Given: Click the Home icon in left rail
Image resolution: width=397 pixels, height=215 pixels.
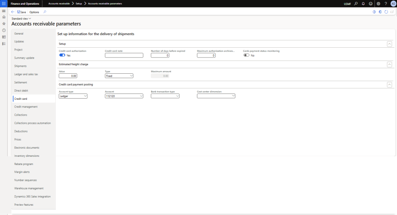Looking at the screenshot, I should (x=4, y=17).
